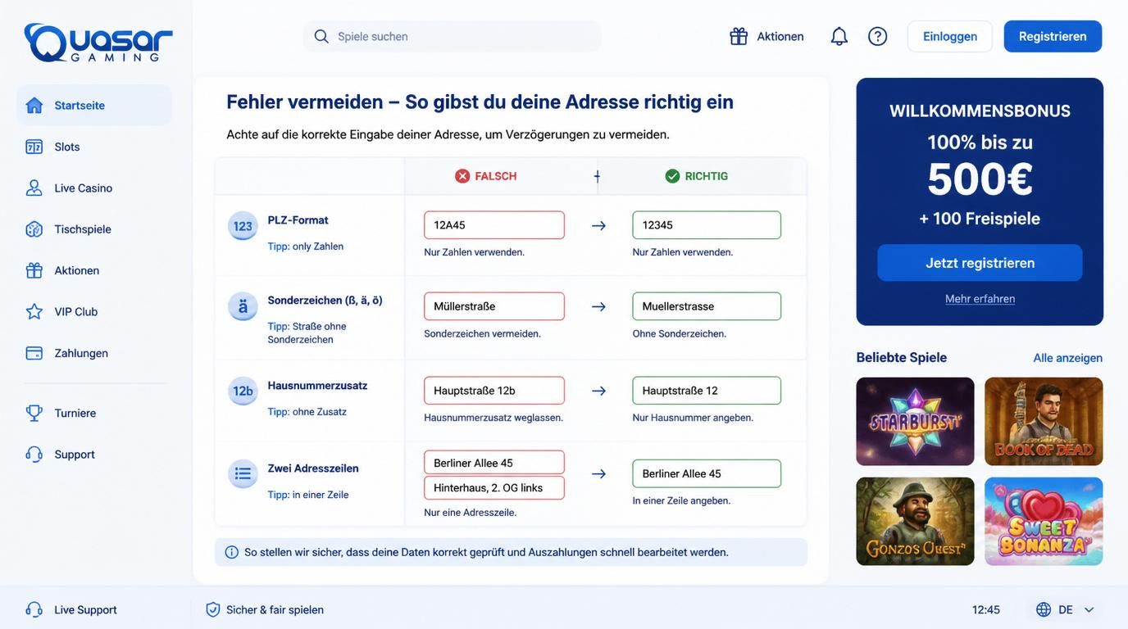Click the 12b Hausnummerzusatz icon
This screenshot has height=629, width=1128.
(243, 391)
